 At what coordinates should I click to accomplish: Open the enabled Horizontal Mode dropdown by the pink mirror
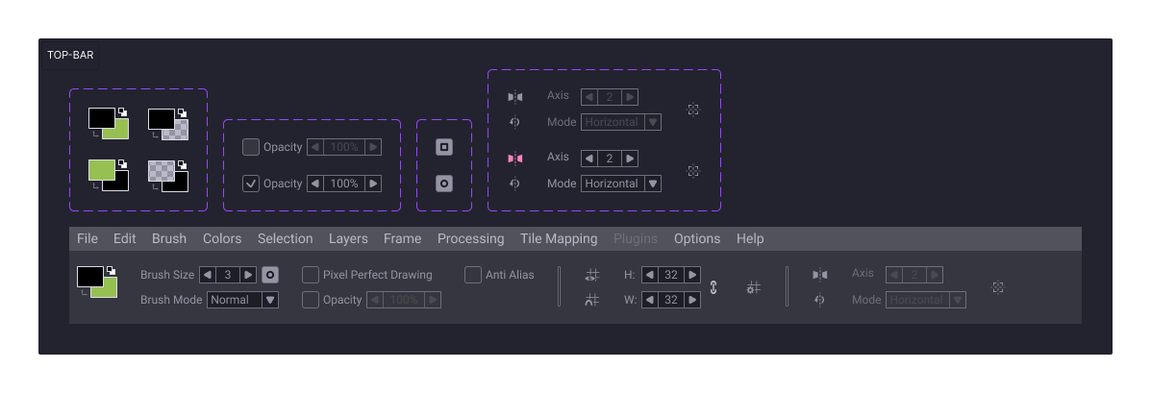coord(621,184)
